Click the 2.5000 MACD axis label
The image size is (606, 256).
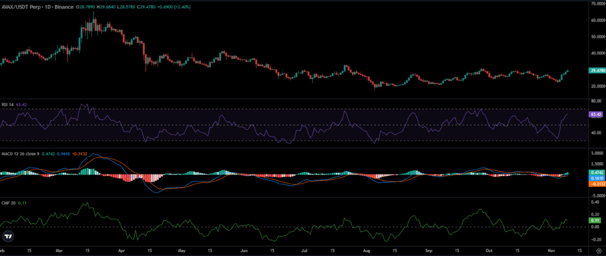point(597,164)
